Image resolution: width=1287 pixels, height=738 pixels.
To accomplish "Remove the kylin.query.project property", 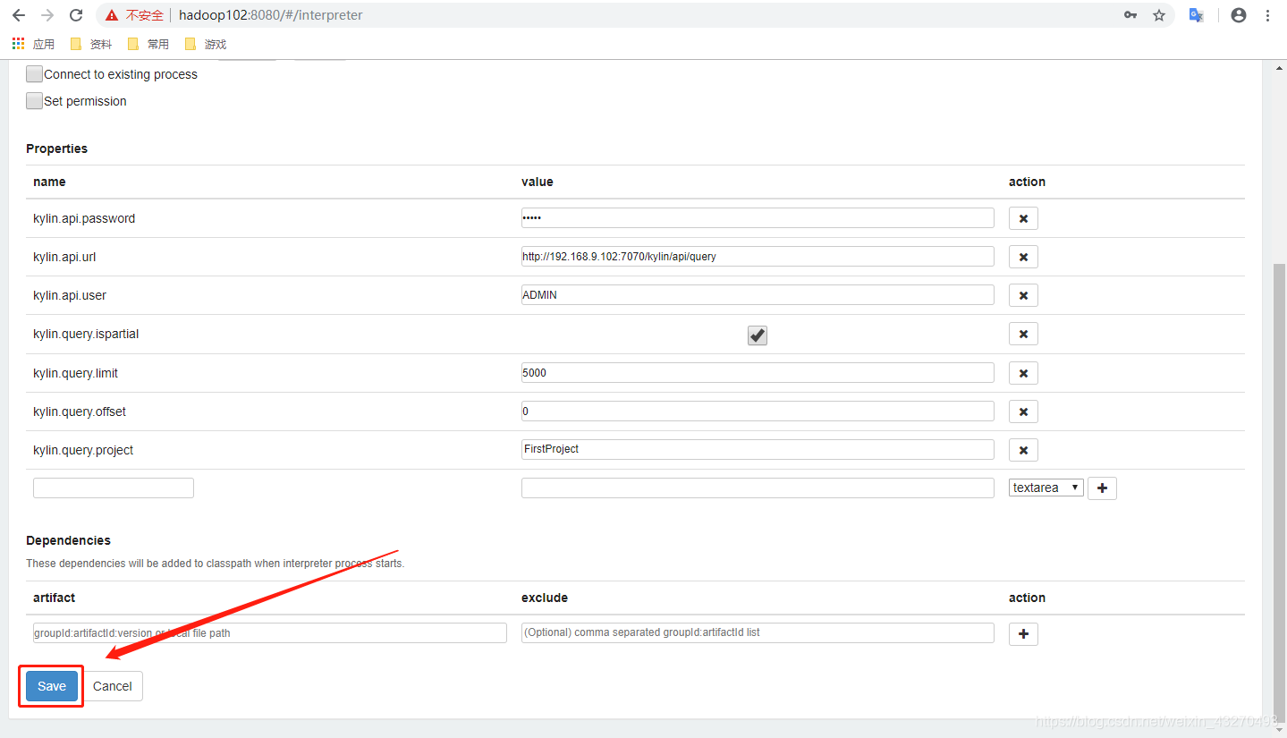I will 1023,450.
